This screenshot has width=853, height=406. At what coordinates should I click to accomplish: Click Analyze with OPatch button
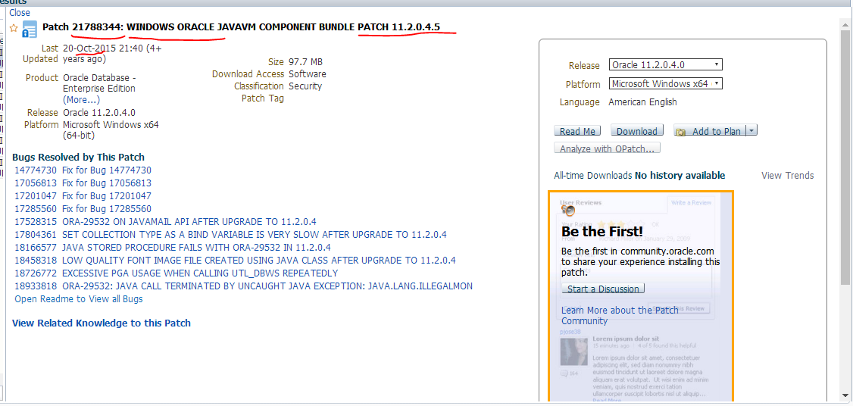607,148
